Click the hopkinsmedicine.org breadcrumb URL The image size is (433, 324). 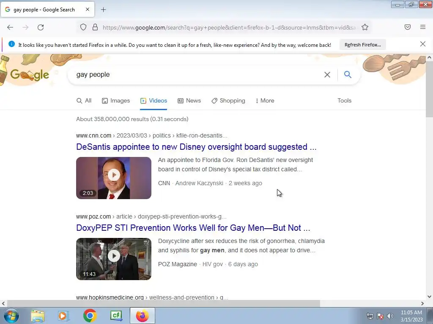[x=152, y=297]
